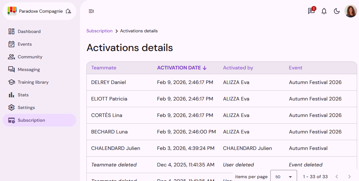Collapse the sidebar menu icon
This screenshot has height=181, width=359.
coord(91,11)
